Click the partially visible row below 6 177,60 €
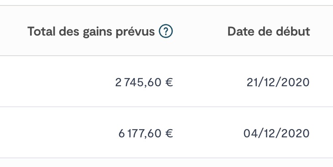Viewport: 333px width, 167px height. click(x=166, y=162)
